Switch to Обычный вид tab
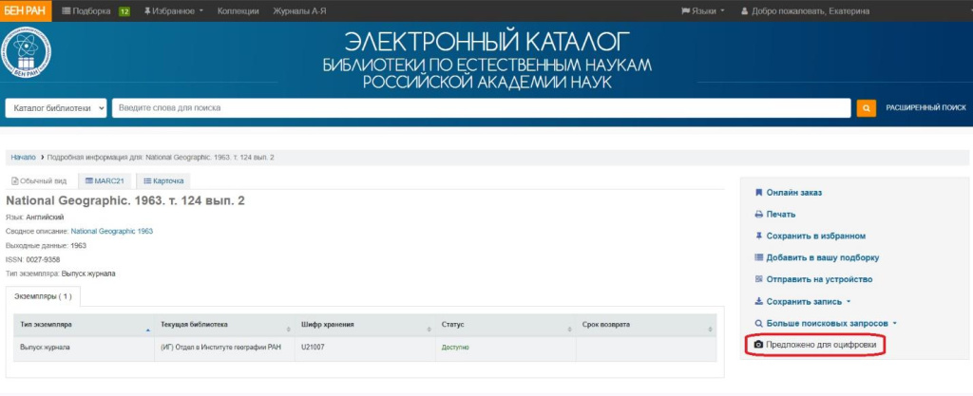The height and width of the screenshot is (396, 973). click(39, 181)
